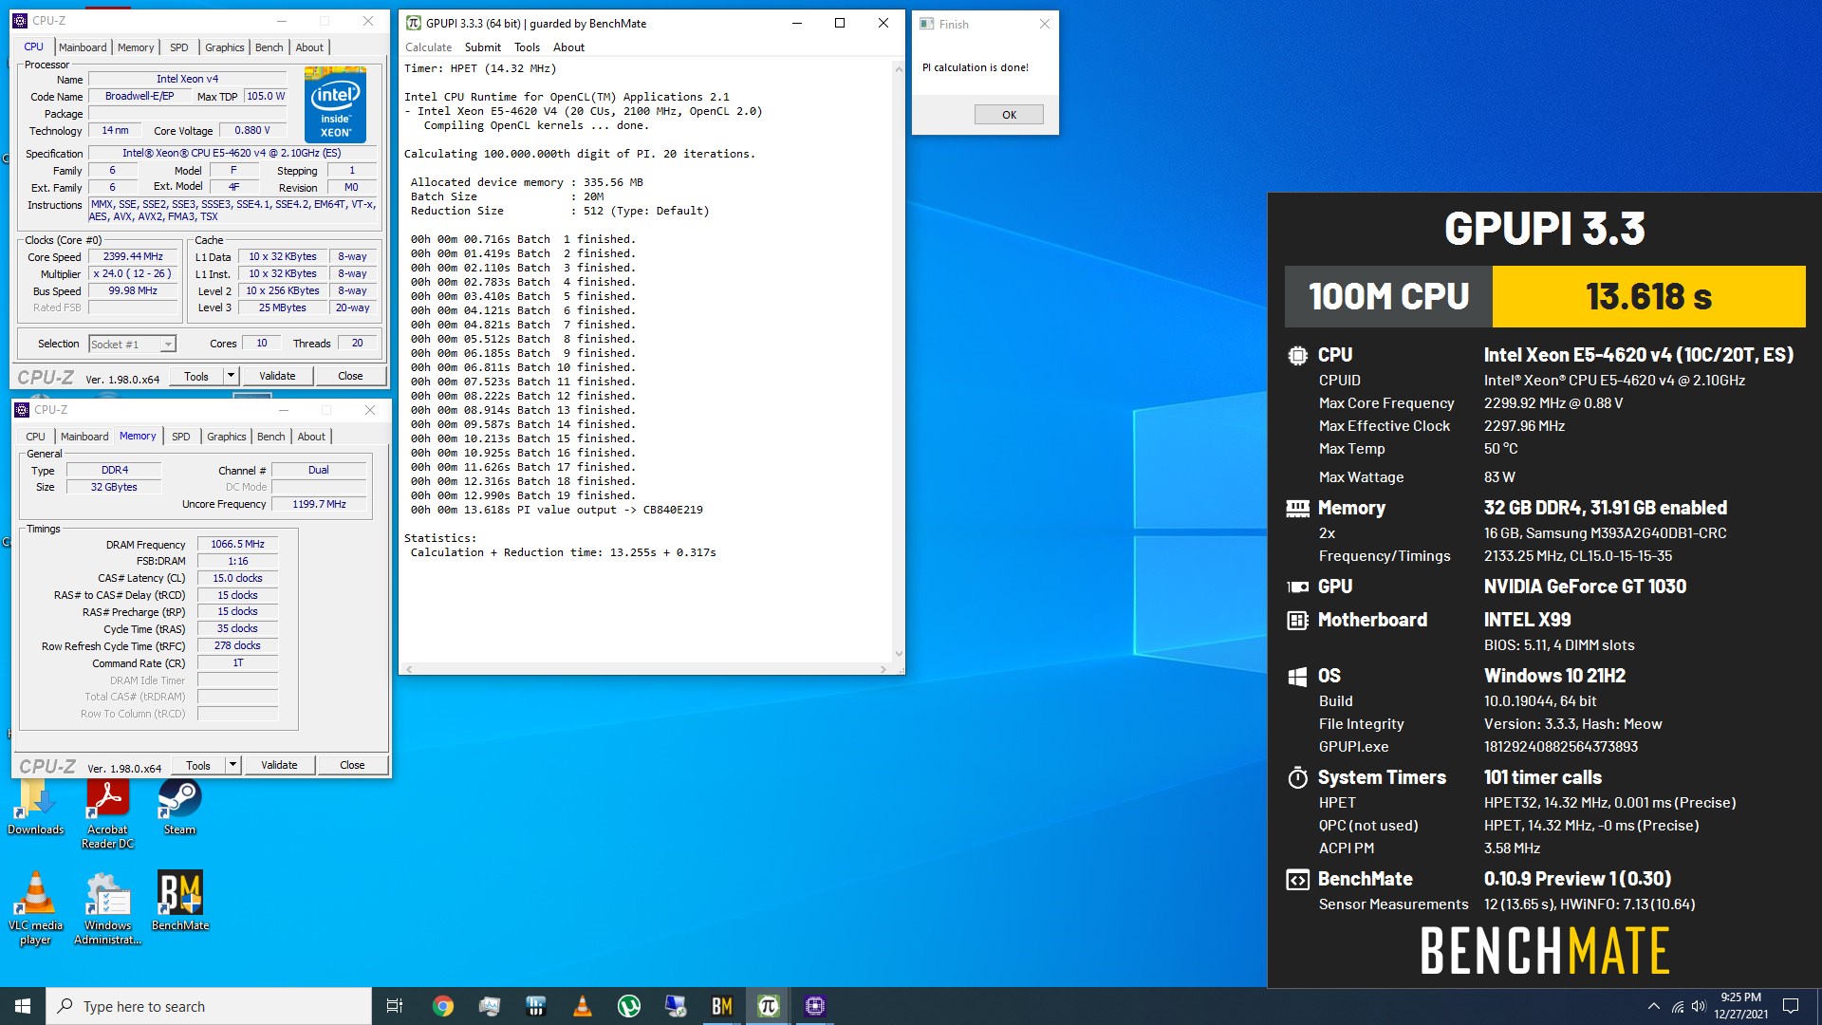
Task: Click the DRAM Frequency value 1066.5 MHz
Action: click(237, 545)
